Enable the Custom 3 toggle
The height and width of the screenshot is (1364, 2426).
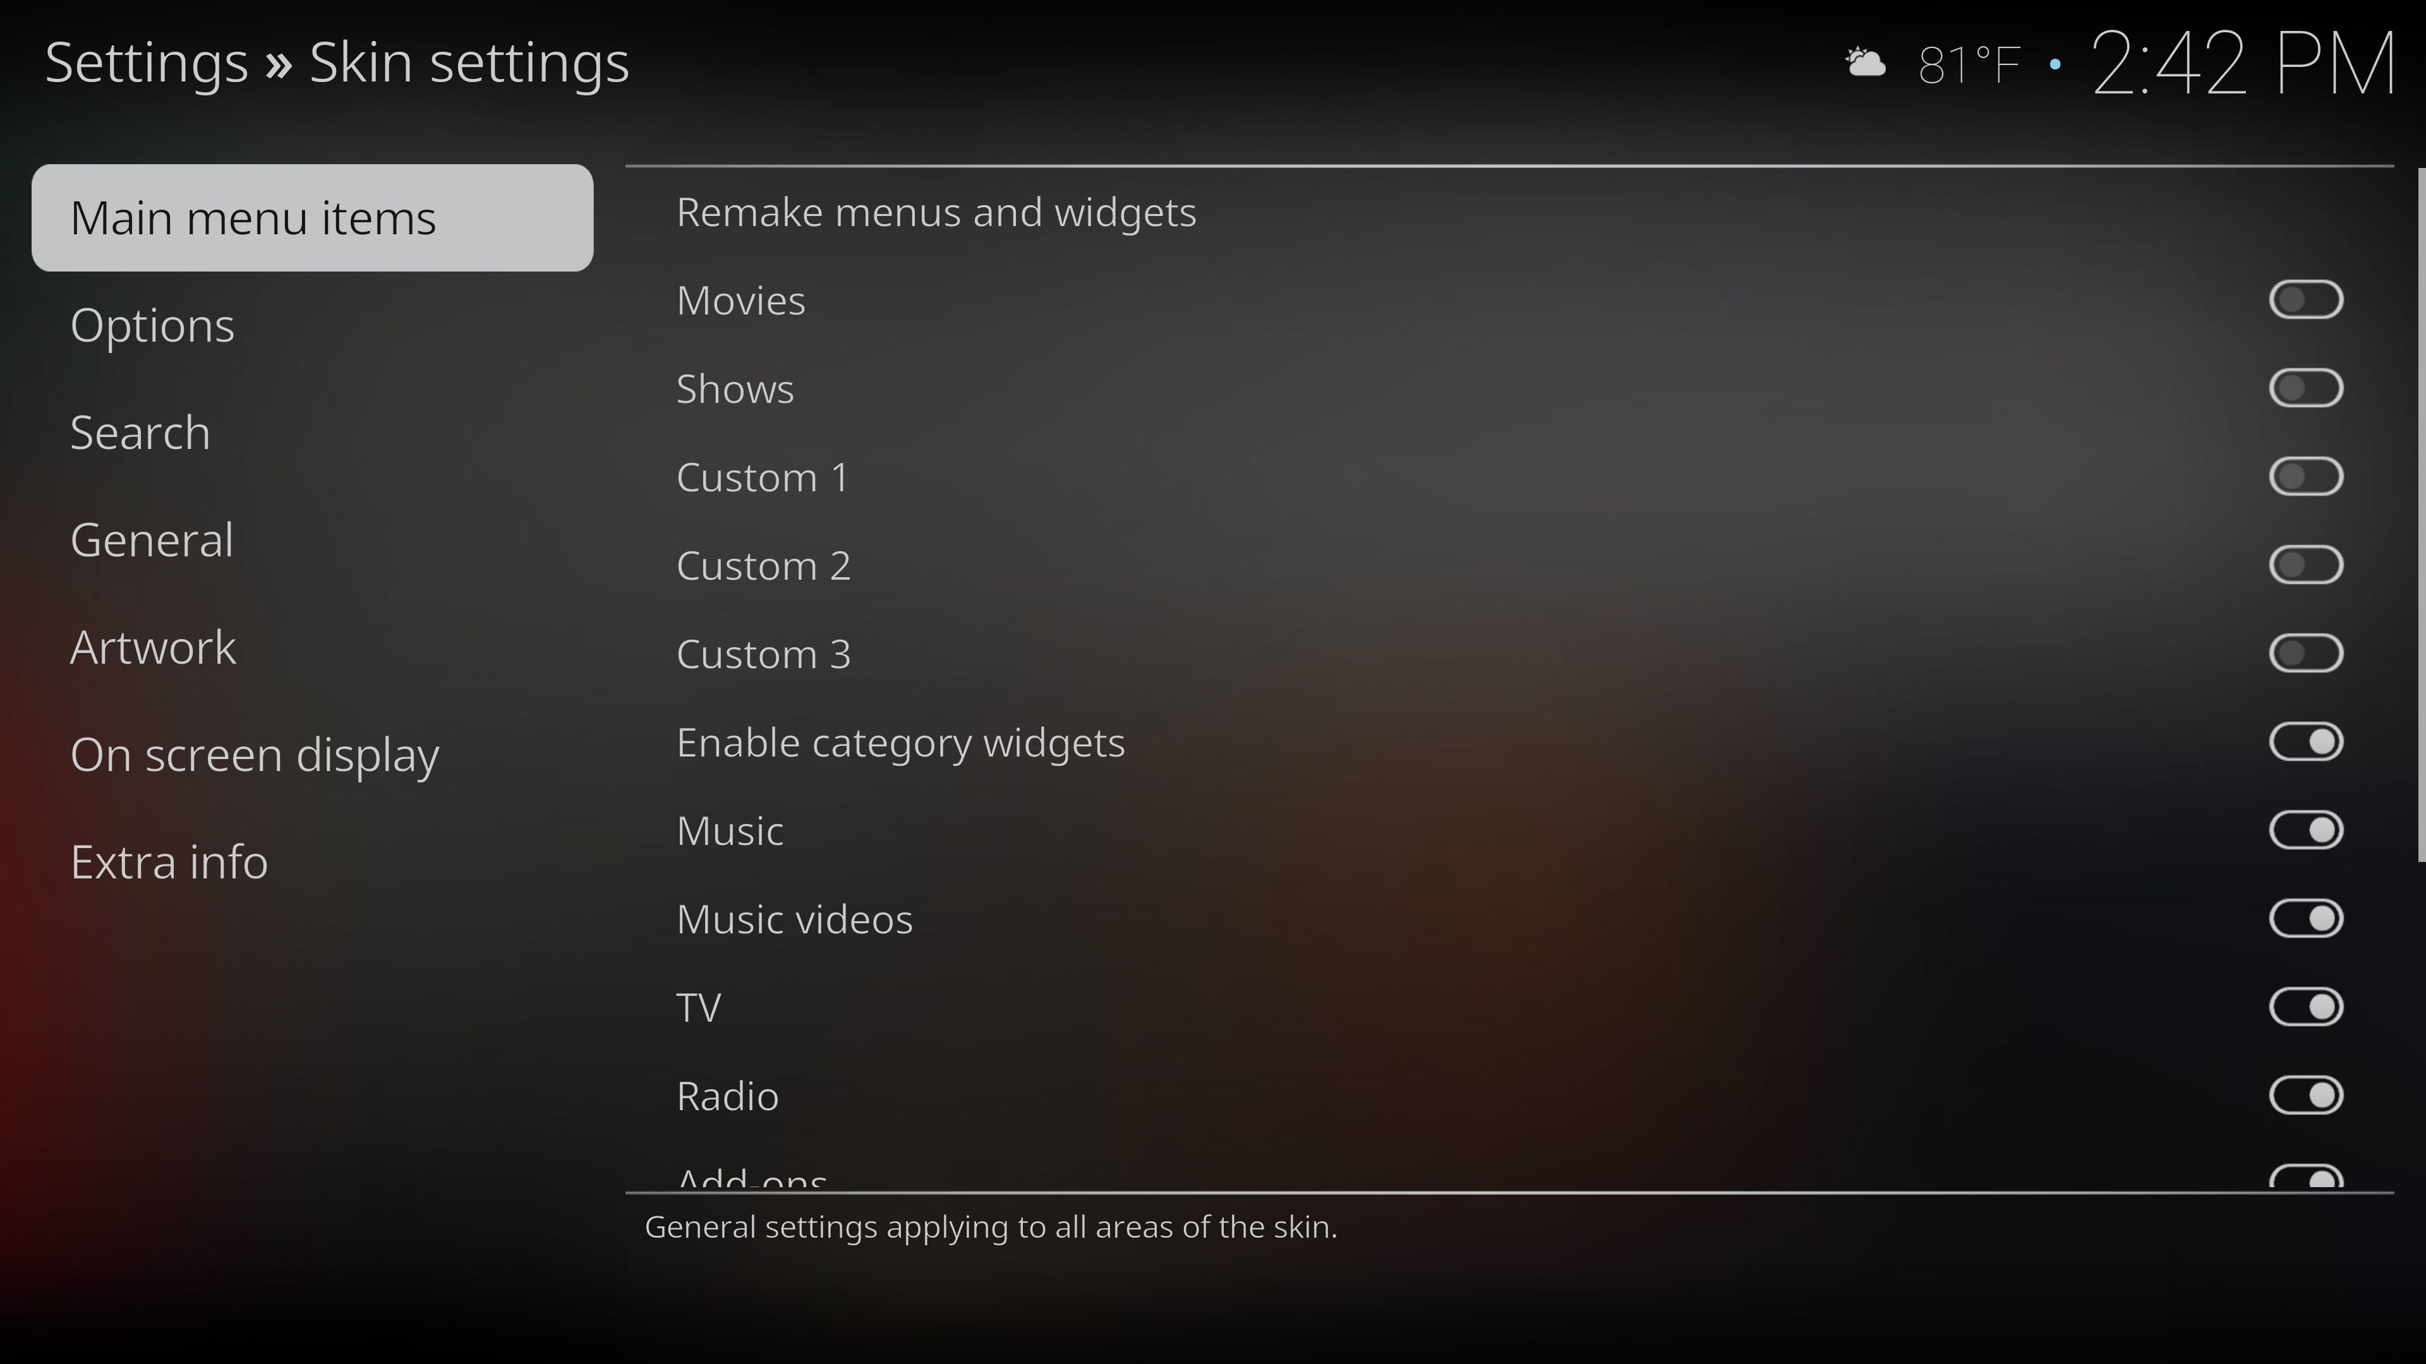[x=2305, y=654]
